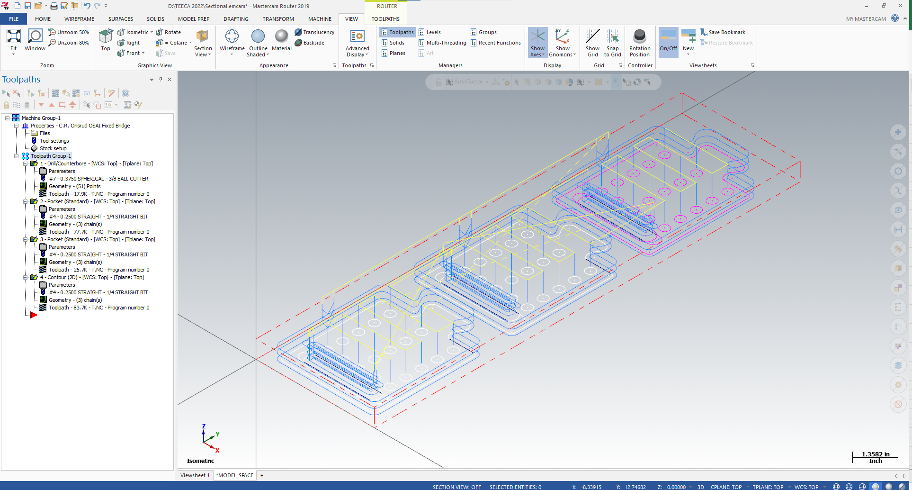The height and width of the screenshot is (490, 912).
Task: Open the SOLIDS ribbon tab
Action: tap(155, 19)
